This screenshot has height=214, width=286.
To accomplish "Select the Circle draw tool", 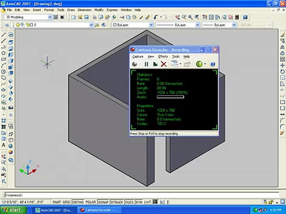I will point(3,72).
